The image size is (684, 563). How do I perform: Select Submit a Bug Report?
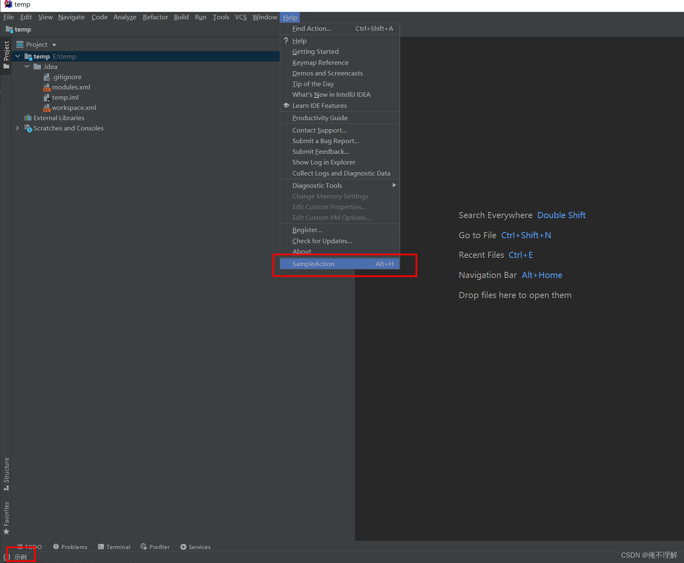tap(340, 141)
